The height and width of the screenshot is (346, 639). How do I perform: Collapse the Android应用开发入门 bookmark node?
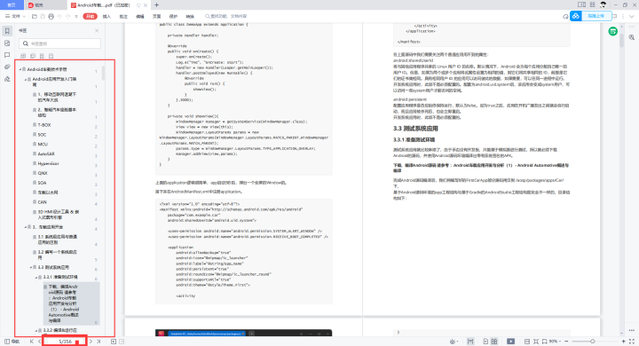pos(25,80)
